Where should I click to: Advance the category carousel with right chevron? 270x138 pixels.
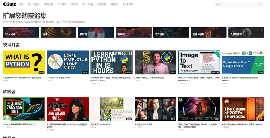(x=262, y=30)
